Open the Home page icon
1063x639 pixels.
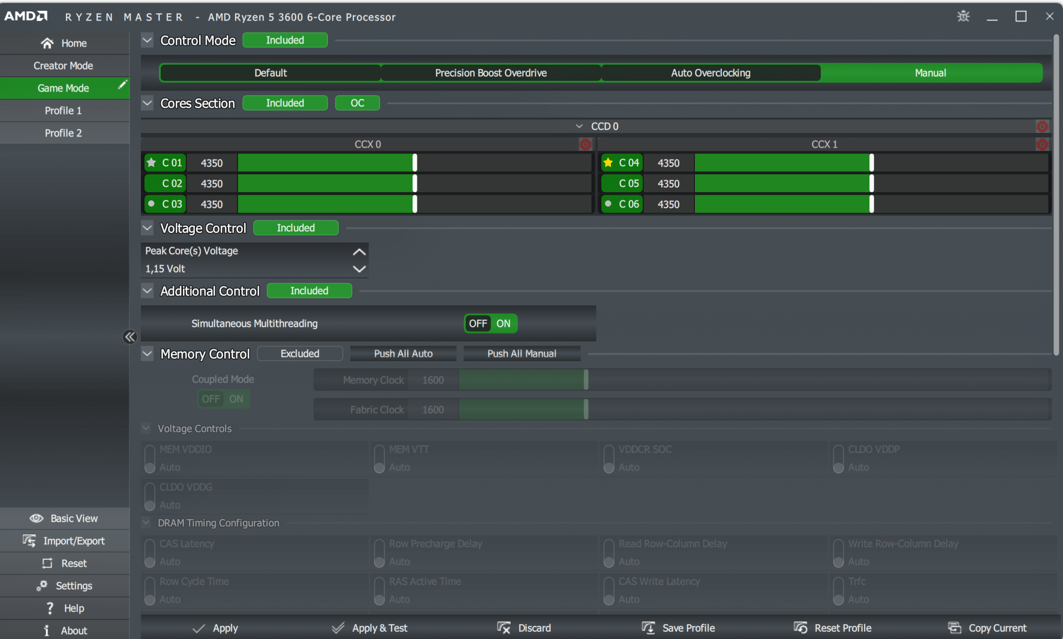[47, 43]
